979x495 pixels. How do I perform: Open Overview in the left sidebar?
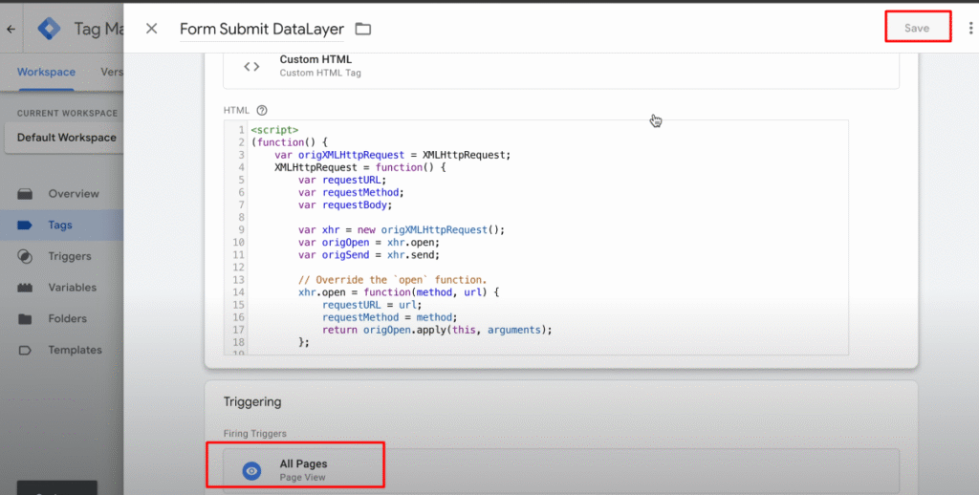click(x=73, y=194)
